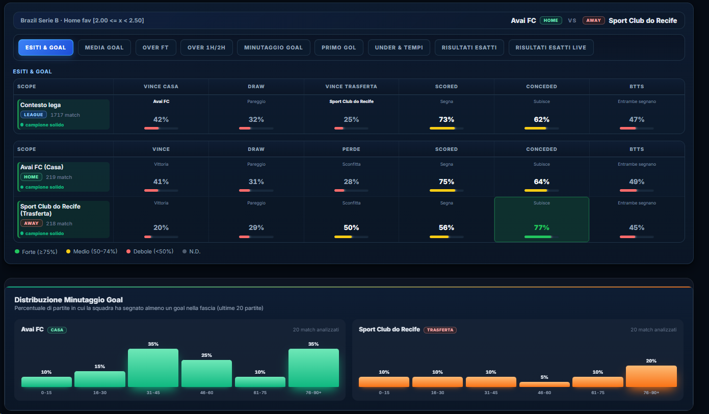
Task: Click the Avai FC 61-75 minute bar
Action: 260,382
